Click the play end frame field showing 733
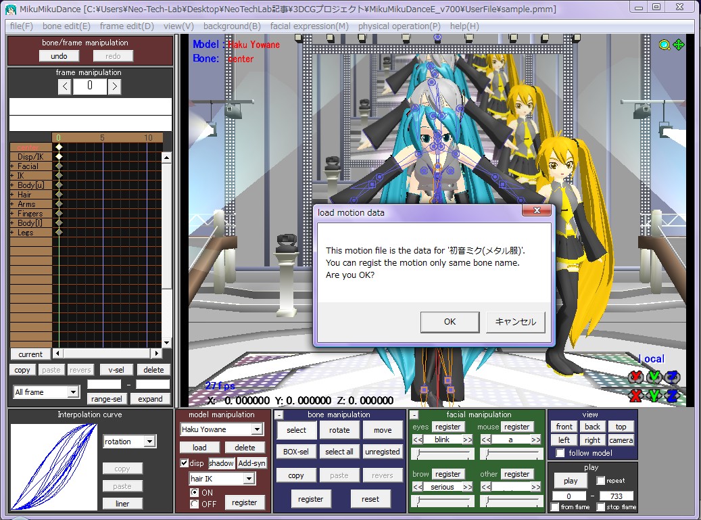 [617, 496]
